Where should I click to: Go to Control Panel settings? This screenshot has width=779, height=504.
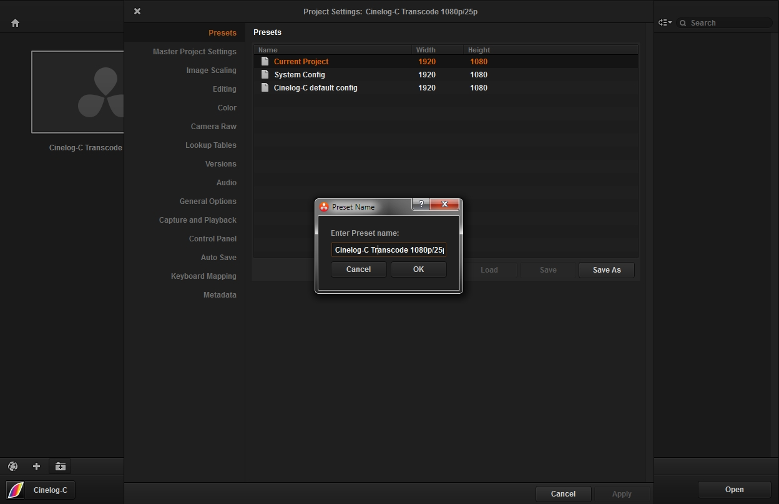click(x=212, y=238)
